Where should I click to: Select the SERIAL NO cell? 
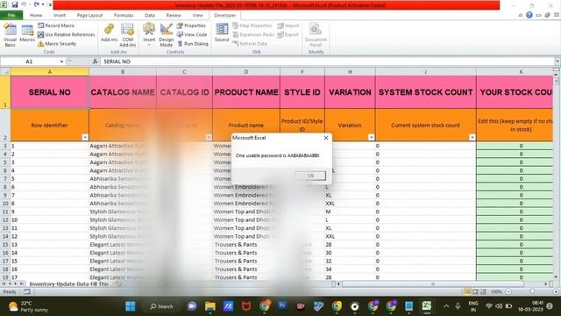pos(50,92)
